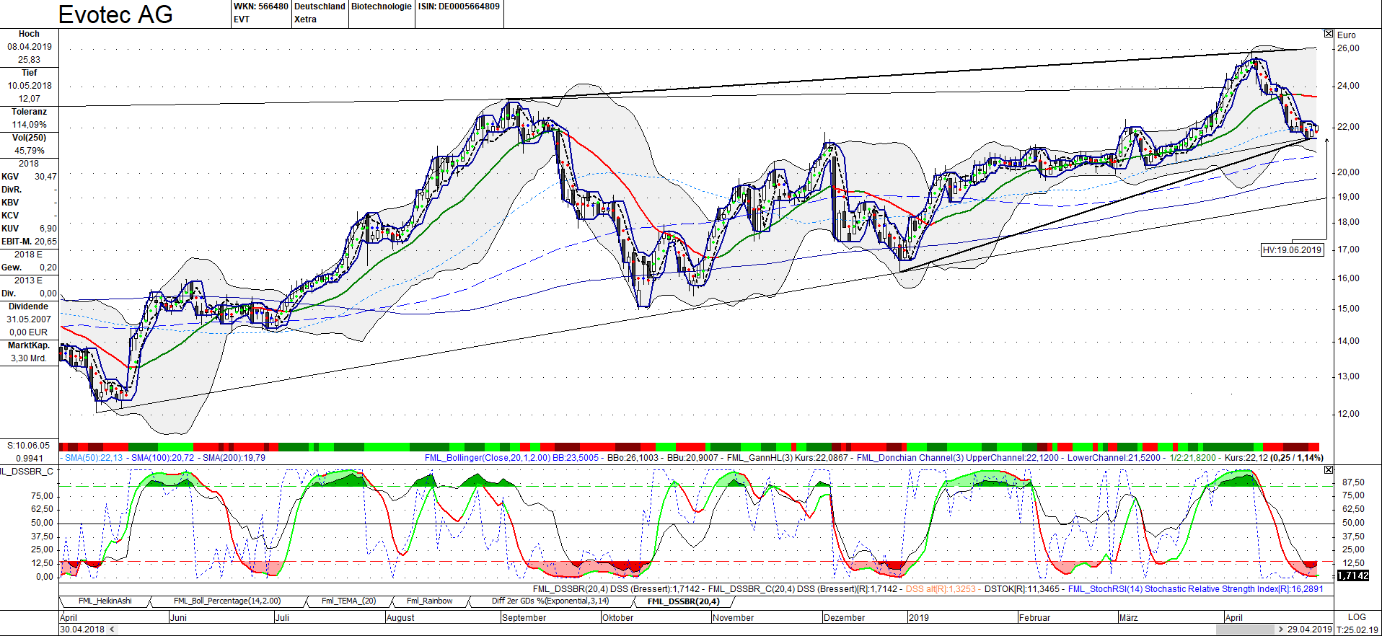Click the Tief header in sidebar
Screen dimensions: 1382x636
point(29,73)
